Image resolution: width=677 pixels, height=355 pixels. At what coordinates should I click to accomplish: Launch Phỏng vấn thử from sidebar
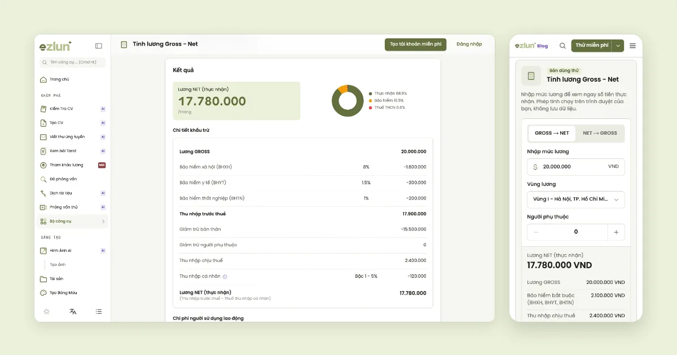[72, 207]
